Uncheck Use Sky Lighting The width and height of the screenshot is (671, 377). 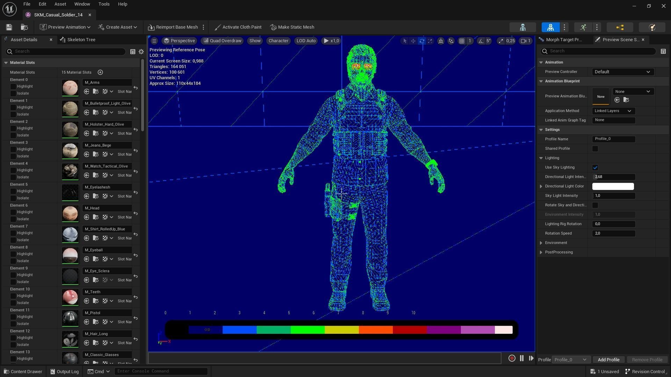click(595, 168)
